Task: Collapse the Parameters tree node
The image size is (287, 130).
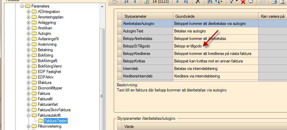Action: 22,6
